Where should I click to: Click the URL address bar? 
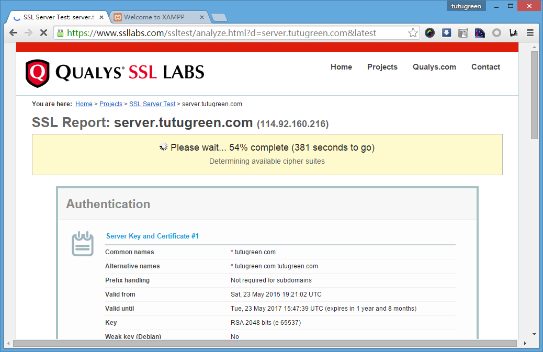click(235, 33)
